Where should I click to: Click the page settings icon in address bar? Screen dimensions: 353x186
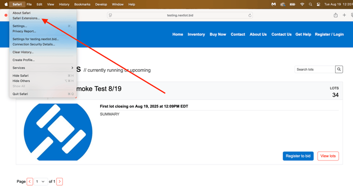[110, 15]
